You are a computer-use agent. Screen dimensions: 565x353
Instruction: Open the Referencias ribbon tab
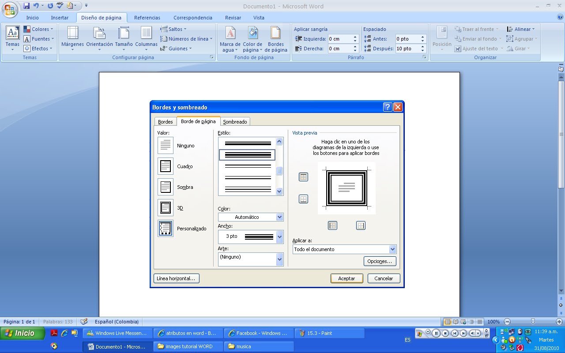[x=147, y=17]
